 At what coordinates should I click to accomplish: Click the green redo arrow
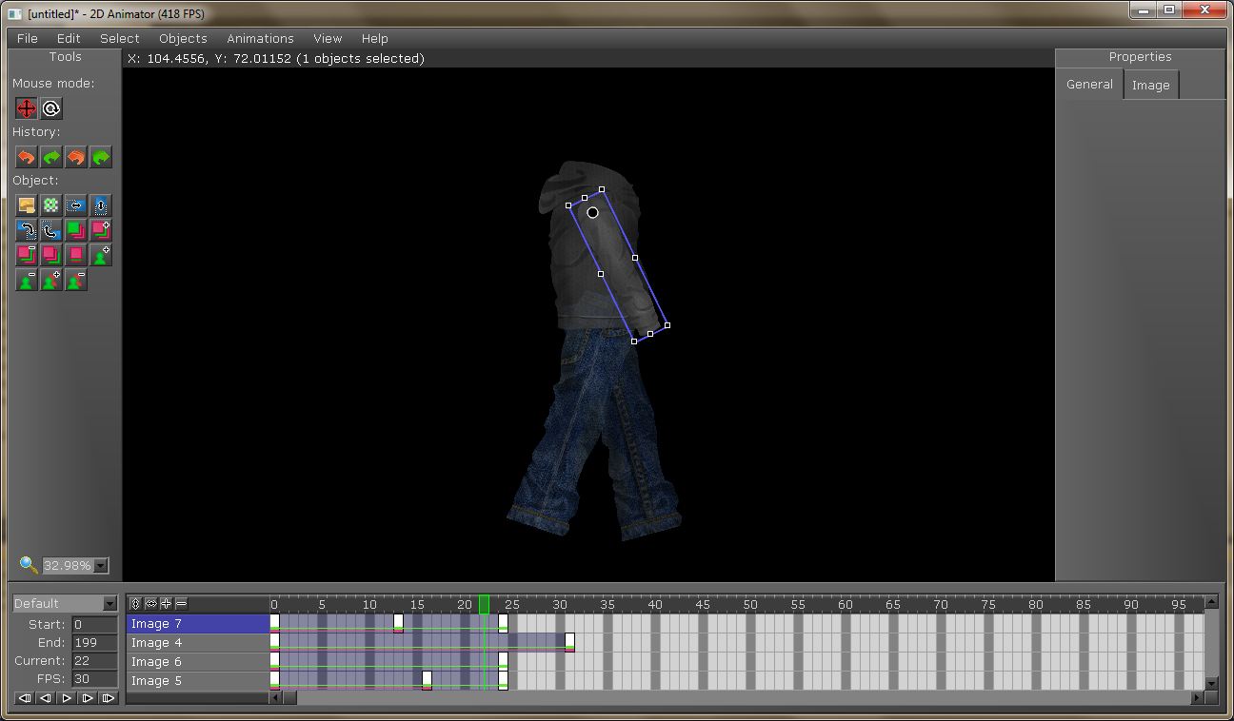51,157
